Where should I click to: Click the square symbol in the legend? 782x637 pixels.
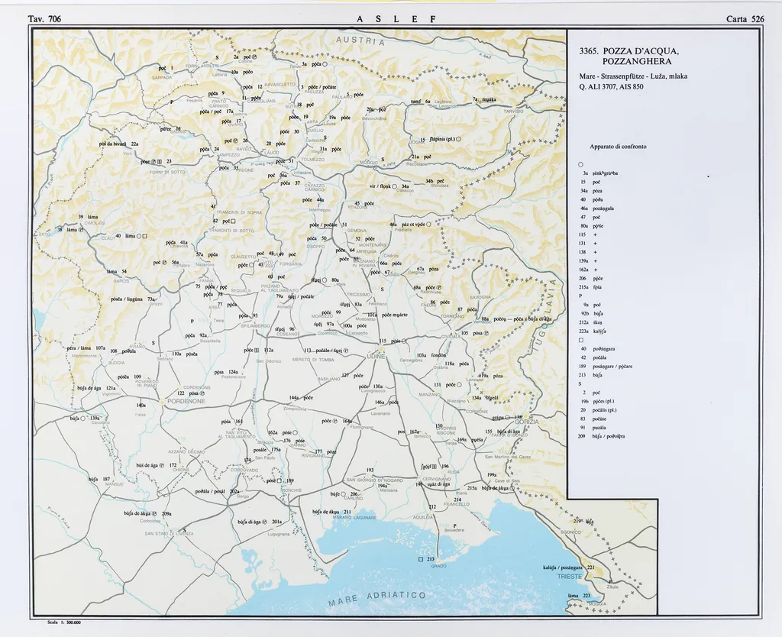click(x=581, y=340)
